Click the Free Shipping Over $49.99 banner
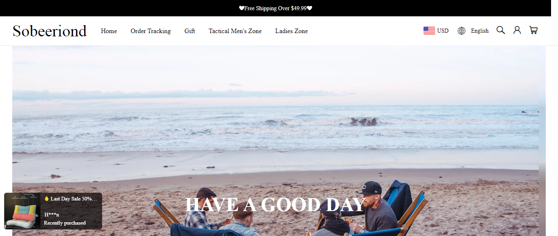 (x=276, y=8)
